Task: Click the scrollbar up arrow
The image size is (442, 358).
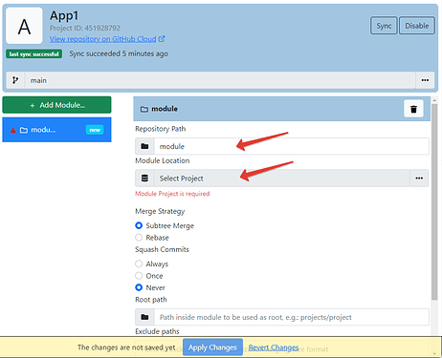Action: pyautogui.click(x=434, y=100)
